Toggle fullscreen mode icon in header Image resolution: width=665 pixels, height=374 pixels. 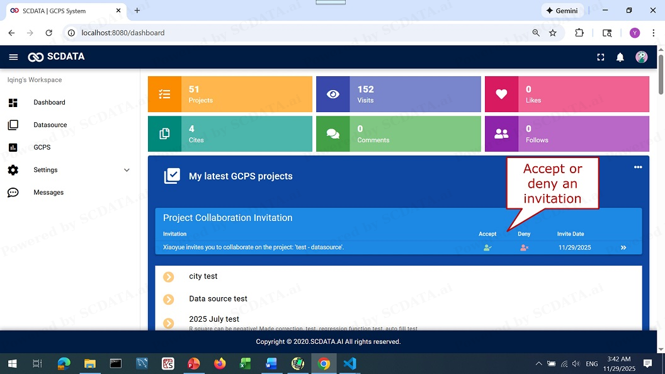601,57
